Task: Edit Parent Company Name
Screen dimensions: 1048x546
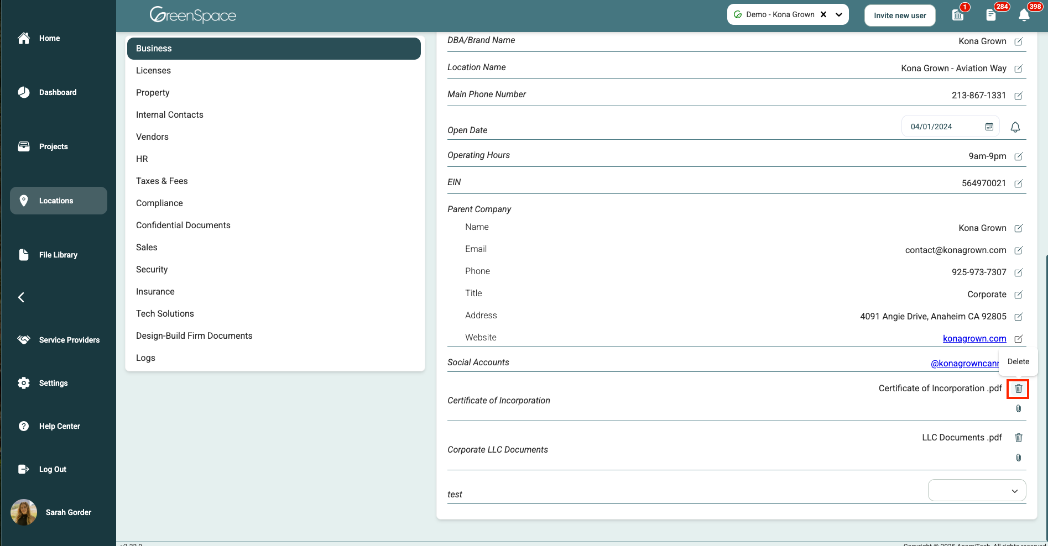Action: 1019,228
